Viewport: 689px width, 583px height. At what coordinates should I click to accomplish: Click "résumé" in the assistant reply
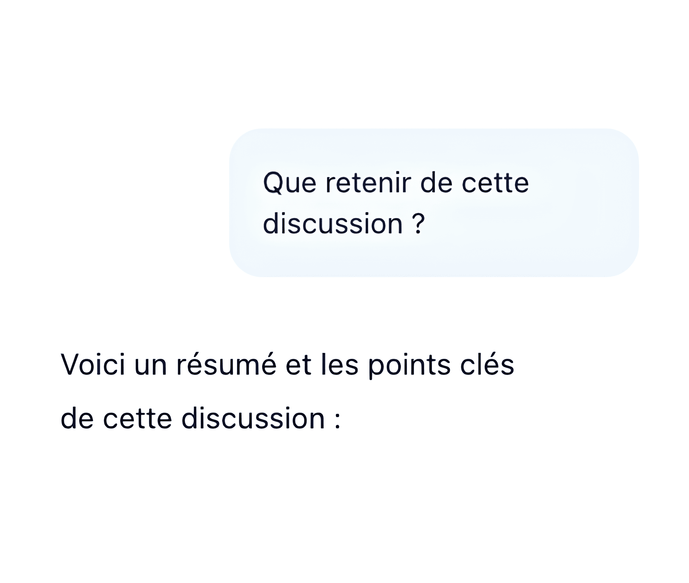(x=226, y=365)
